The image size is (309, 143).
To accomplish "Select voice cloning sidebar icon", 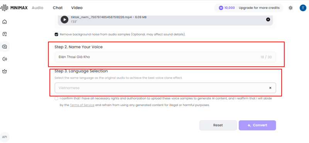I will 5,47.
